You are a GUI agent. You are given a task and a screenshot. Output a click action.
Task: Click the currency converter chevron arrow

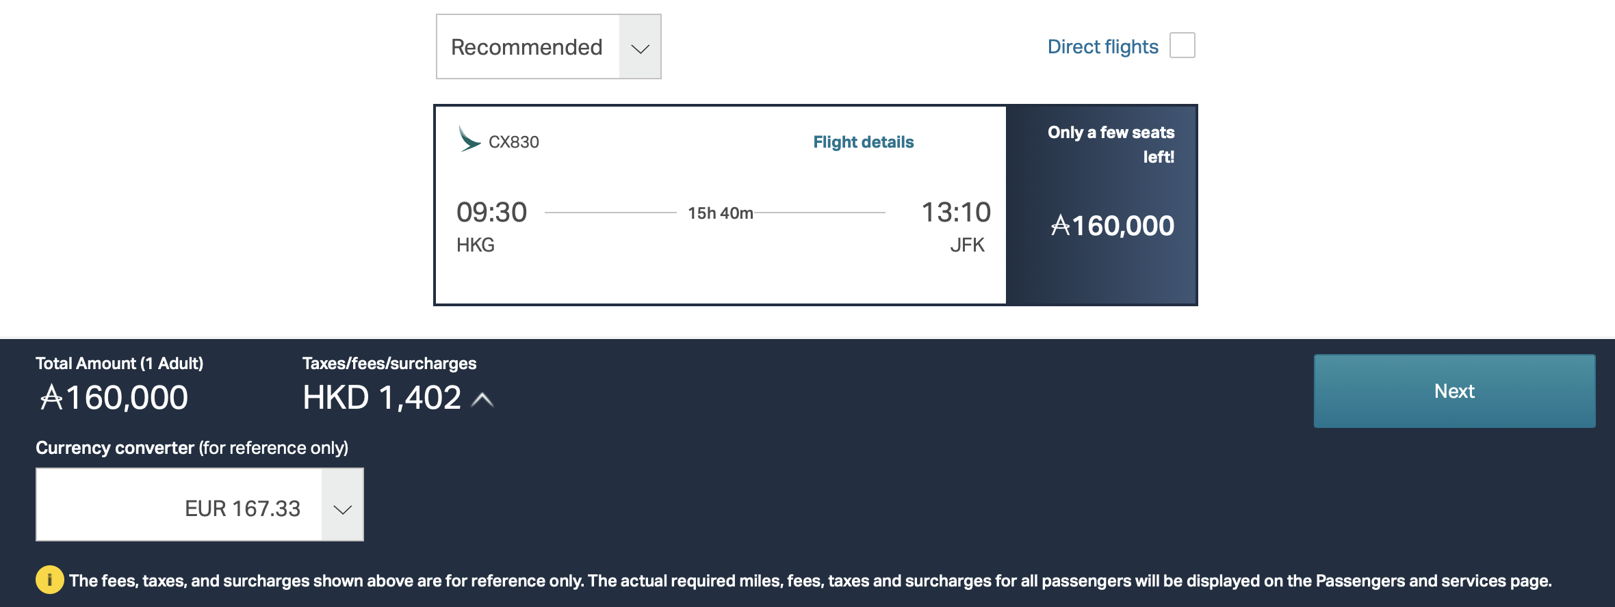pos(342,509)
